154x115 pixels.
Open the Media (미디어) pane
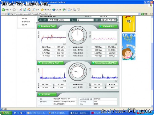57,10
